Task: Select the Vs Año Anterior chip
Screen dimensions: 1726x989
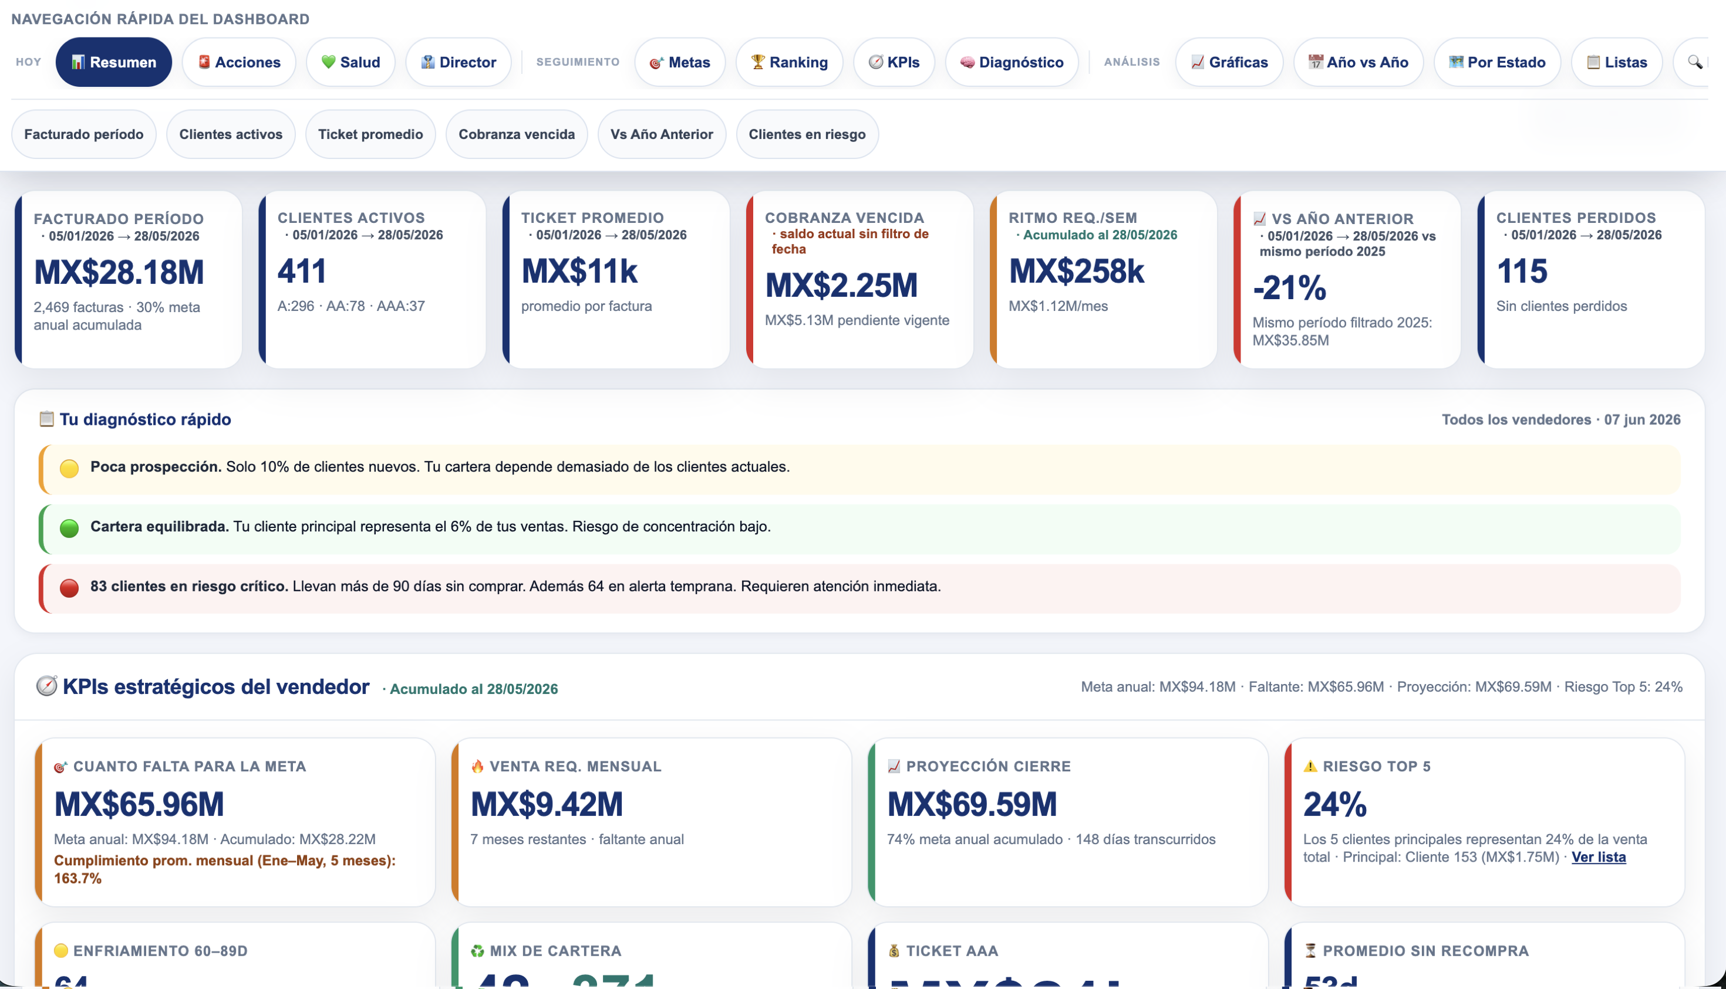Action: [662, 134]
